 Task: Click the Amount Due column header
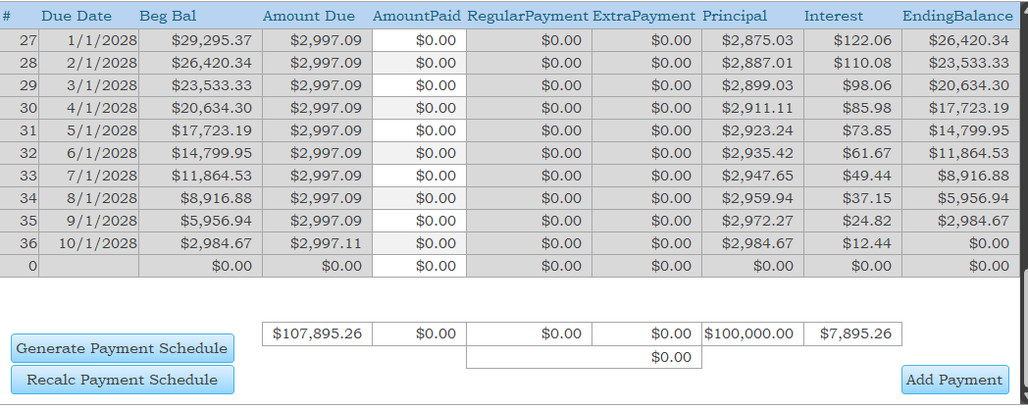coord(308,16)
